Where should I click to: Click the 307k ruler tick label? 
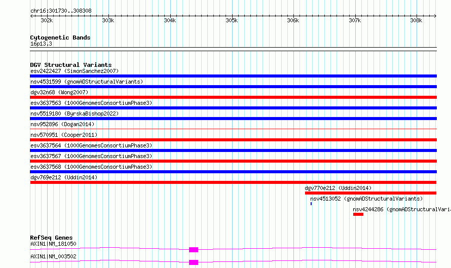(x=355, y=20)
